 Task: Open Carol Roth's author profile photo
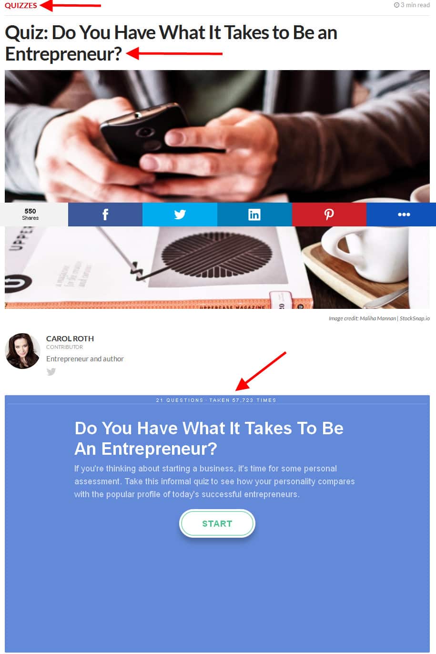tap(22, 351)
